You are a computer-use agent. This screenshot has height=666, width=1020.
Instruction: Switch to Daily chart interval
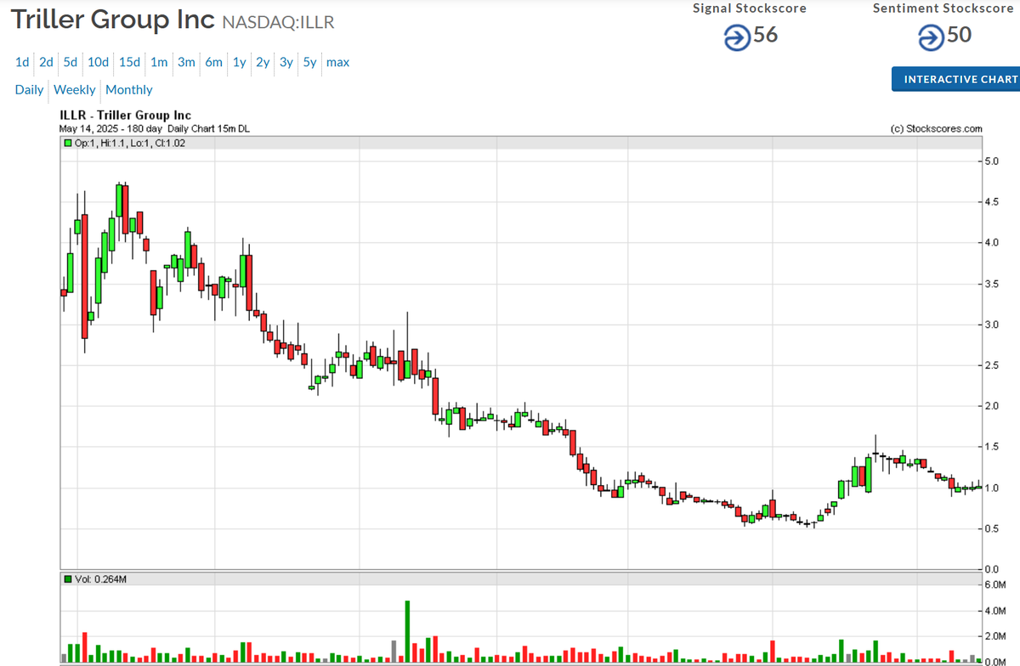click(29, 89)
